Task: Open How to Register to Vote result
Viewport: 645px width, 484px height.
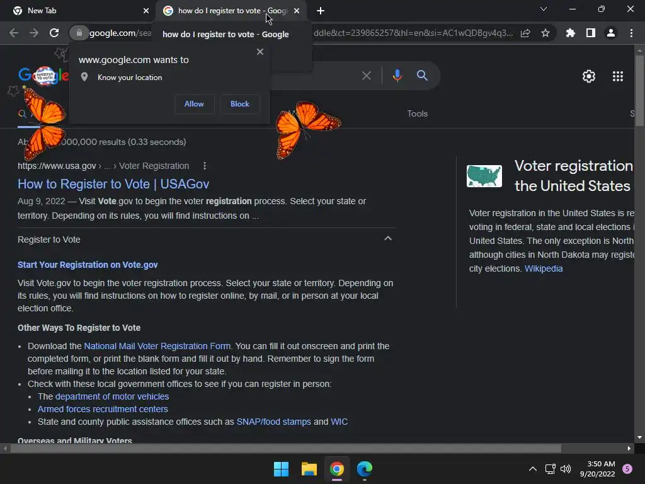Action: [113, 184]
